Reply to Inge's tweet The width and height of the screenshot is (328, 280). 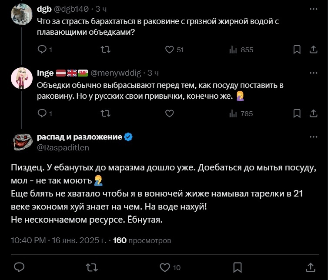(42, 113)
